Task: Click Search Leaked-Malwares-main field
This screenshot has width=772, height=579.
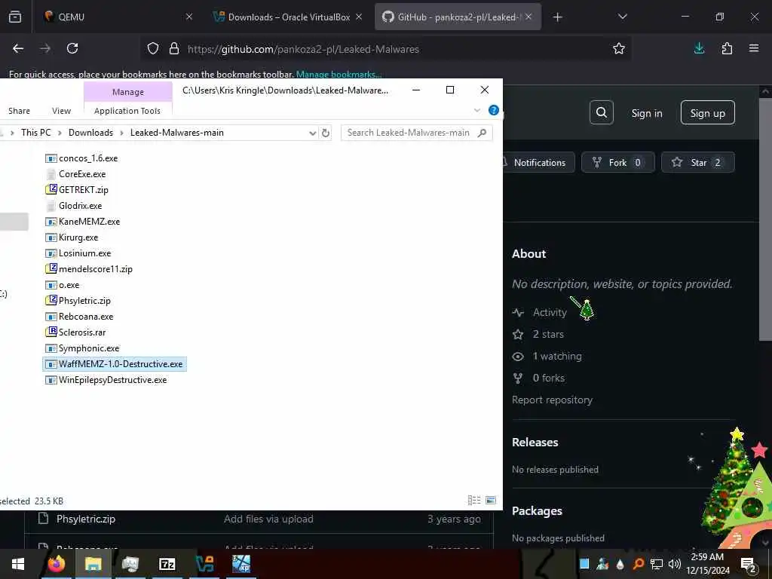Action: point(416,133)
